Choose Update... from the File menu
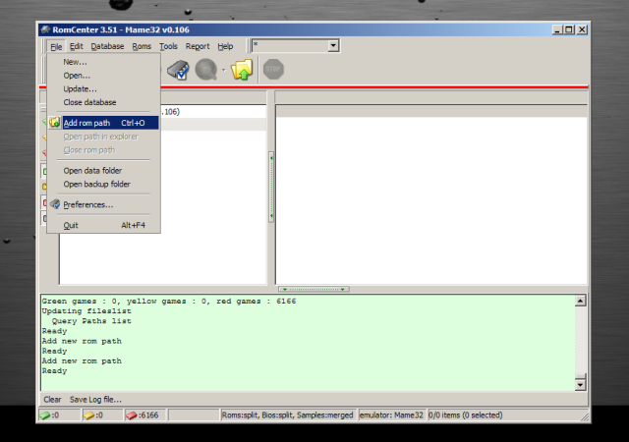 pos(103,89)
